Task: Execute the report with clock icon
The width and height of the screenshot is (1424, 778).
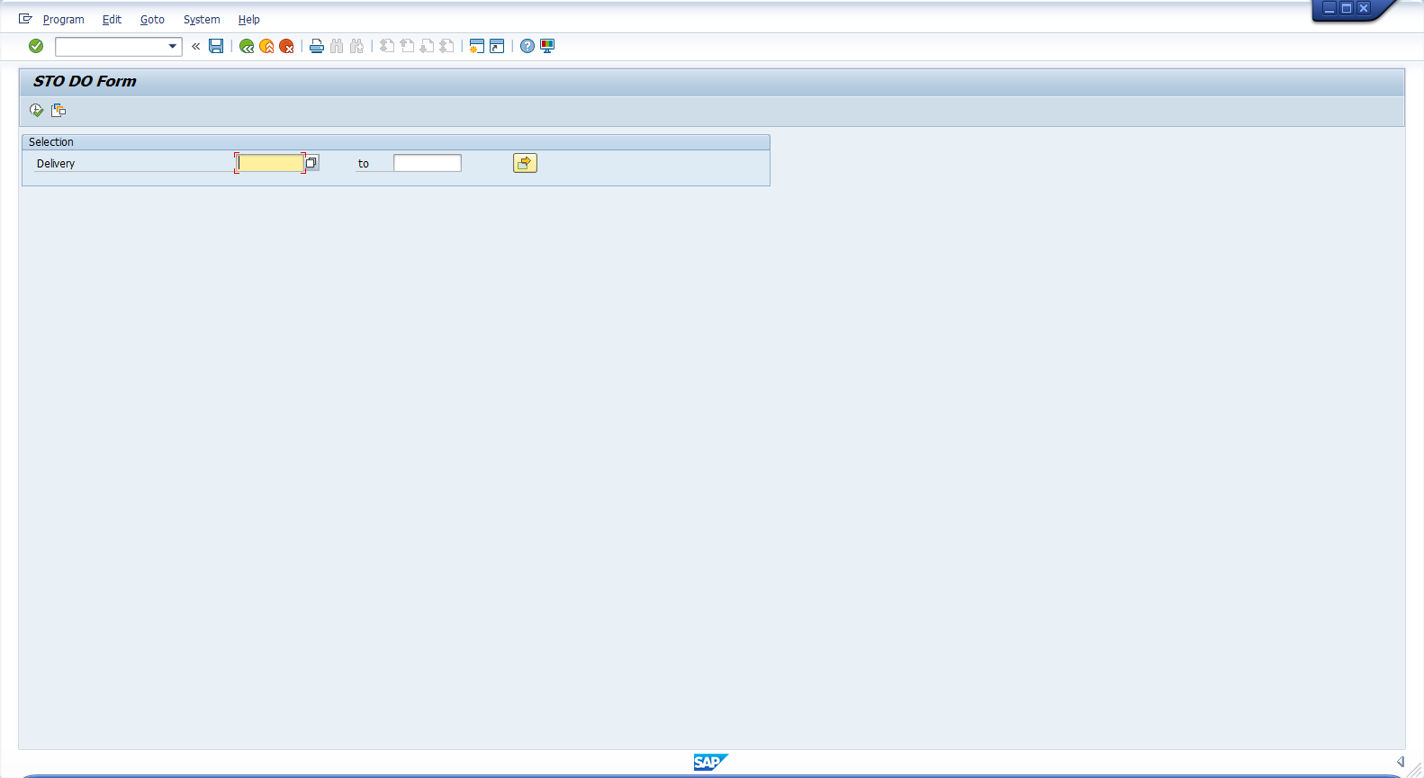Action: click(36, 110)
